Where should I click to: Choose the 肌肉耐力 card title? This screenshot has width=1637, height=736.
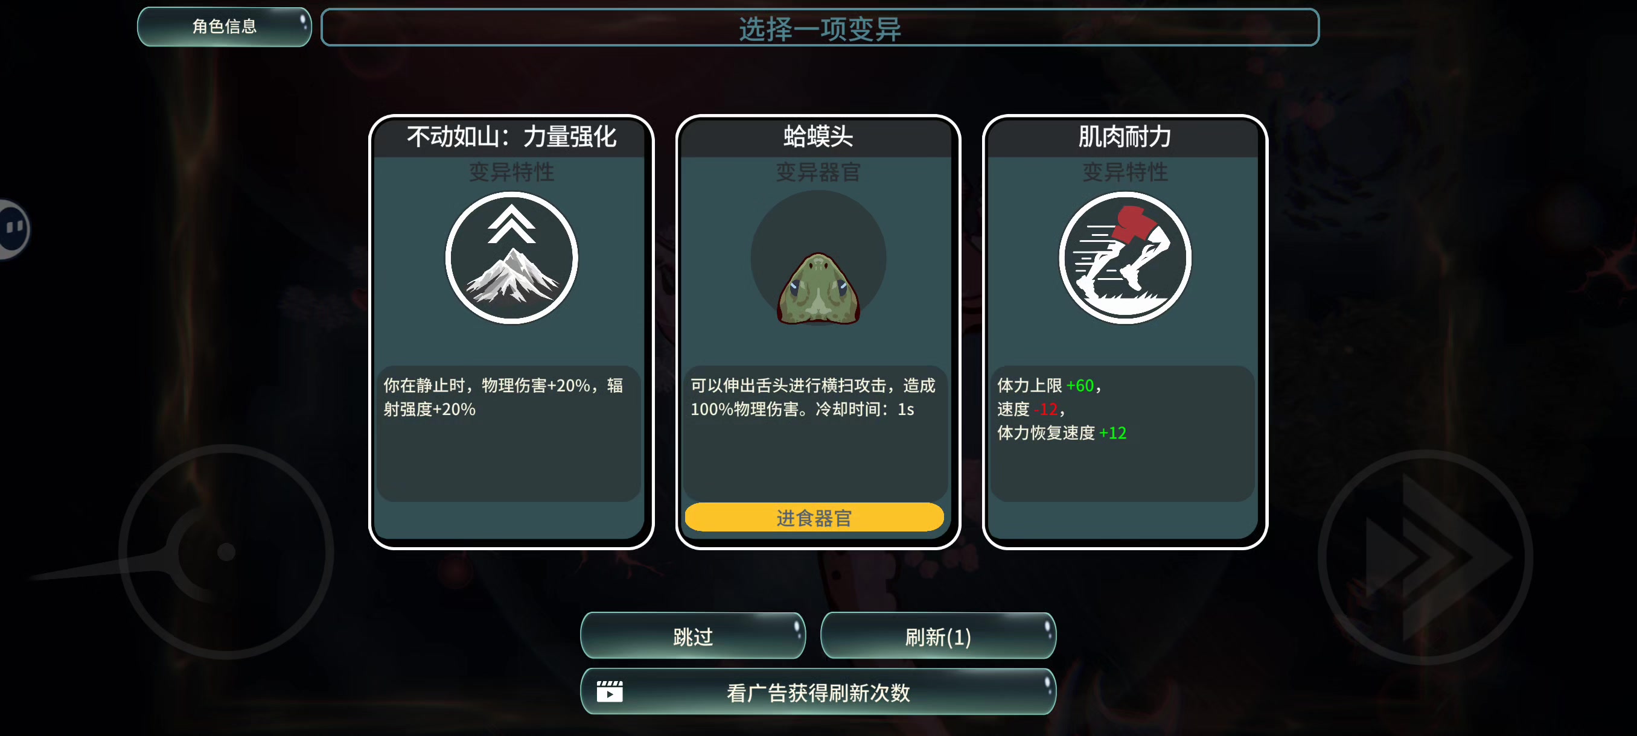coord(1125,136)
